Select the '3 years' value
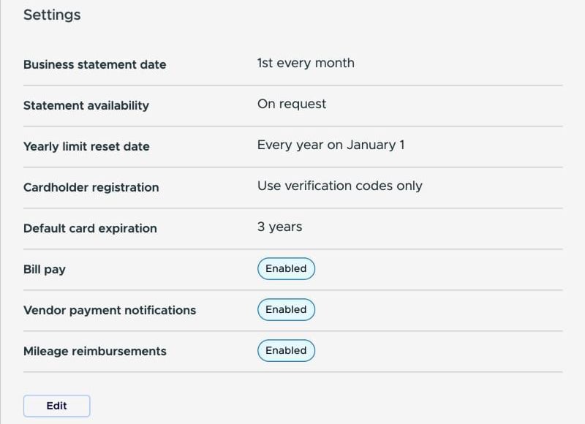The width and height of the screenshot is (585, 424). [280, 227]
